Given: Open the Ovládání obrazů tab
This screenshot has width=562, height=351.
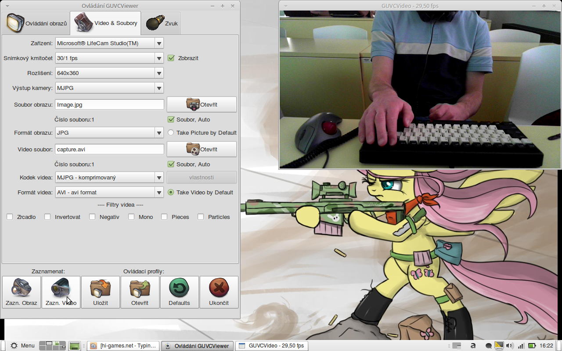Looking at the screenshot, I should (x=36, y=23).
